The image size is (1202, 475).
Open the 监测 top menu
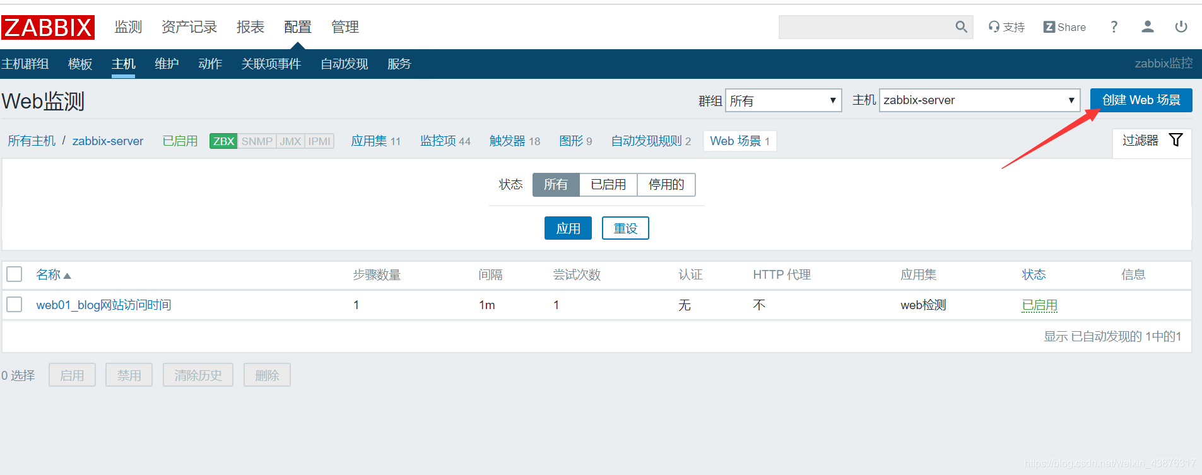(x=128, y=27)
